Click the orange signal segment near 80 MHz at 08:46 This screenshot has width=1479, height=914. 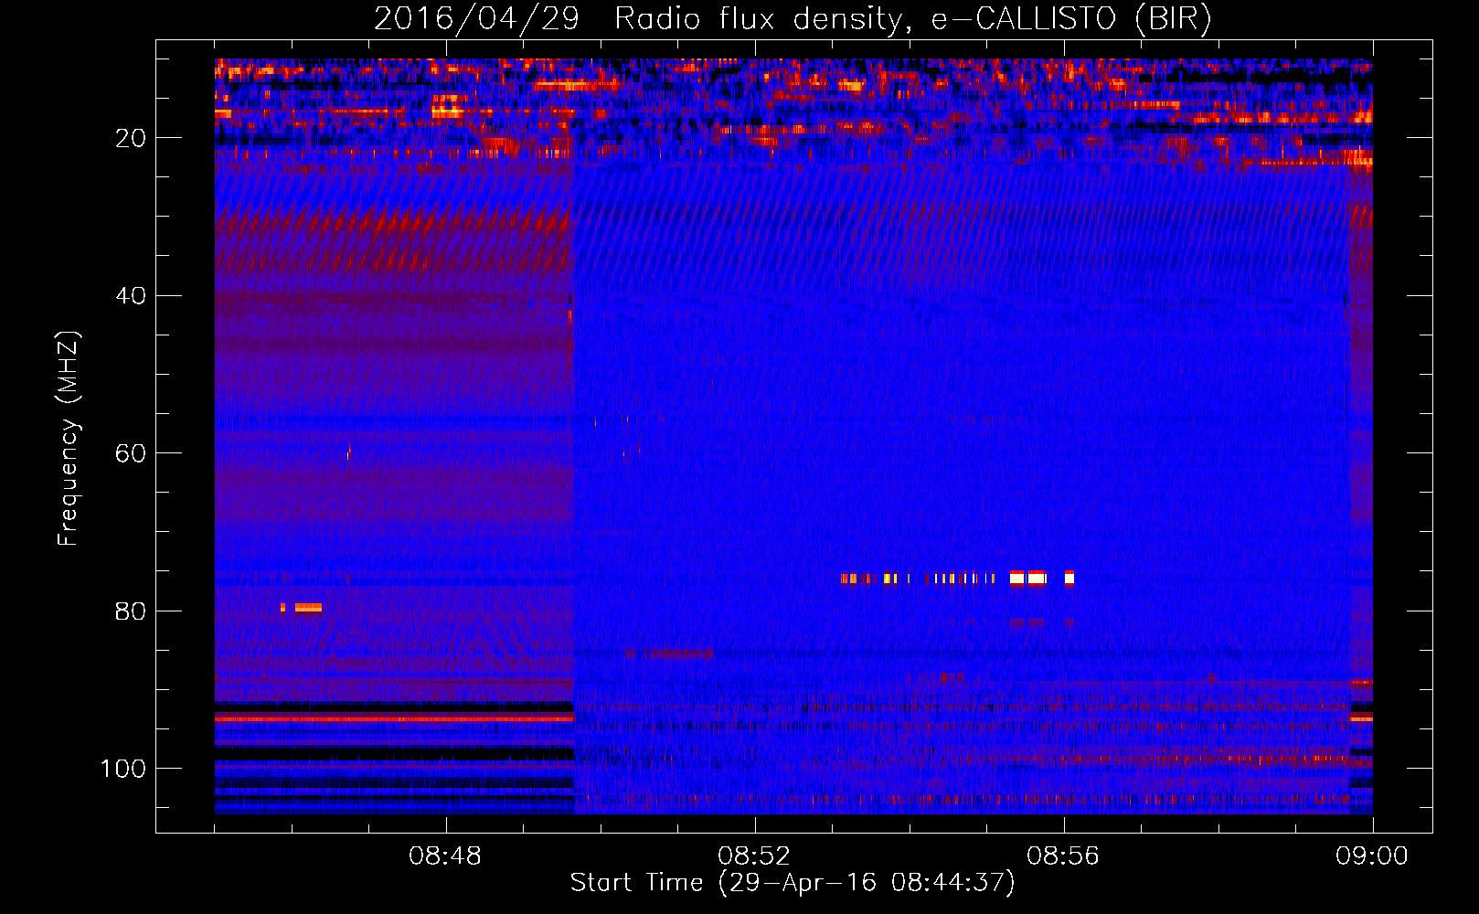308,608
